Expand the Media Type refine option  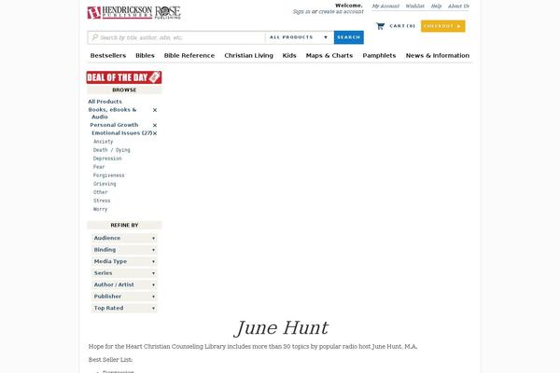[x=124, y=262]
